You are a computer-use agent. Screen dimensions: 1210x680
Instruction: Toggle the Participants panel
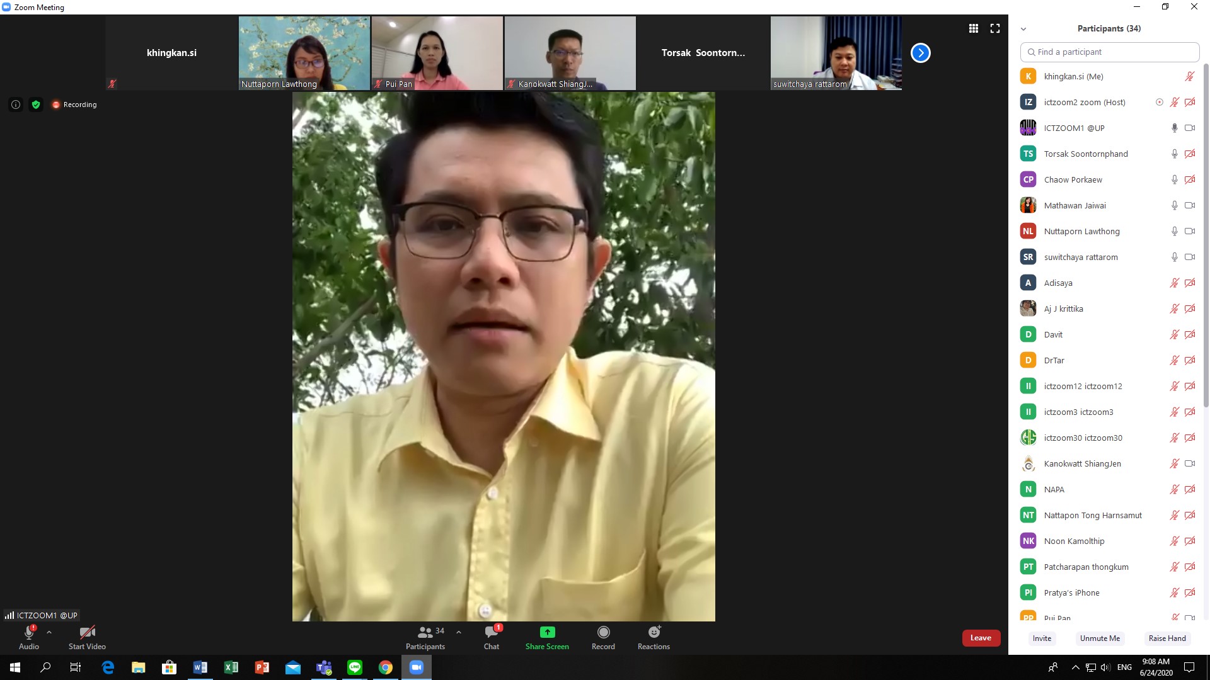point(425,637)
